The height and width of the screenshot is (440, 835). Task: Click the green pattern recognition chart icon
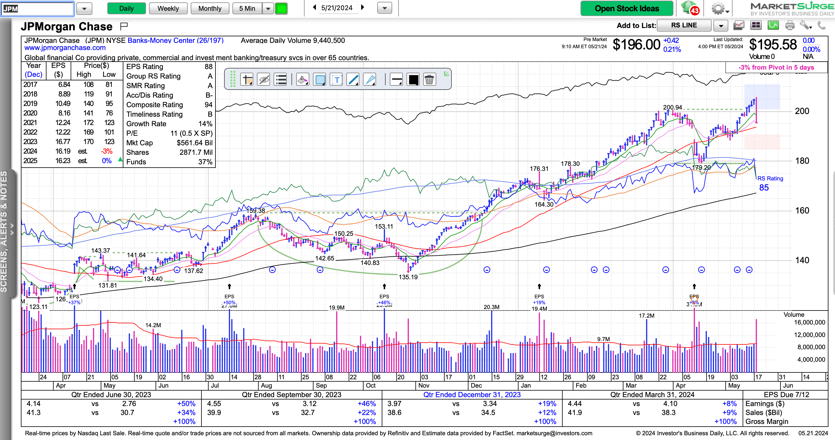pyautogui.click(x=773, y=25)
